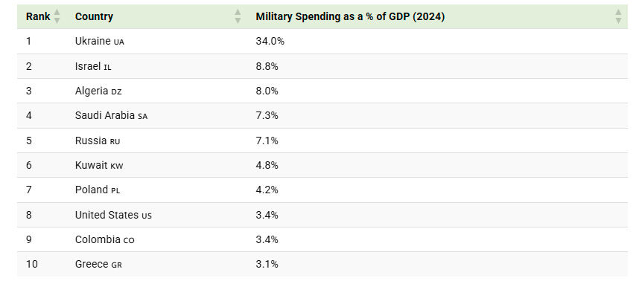The image size is (642, 281).
Task: Select the rank 10 cell
Action: point(31,264)
